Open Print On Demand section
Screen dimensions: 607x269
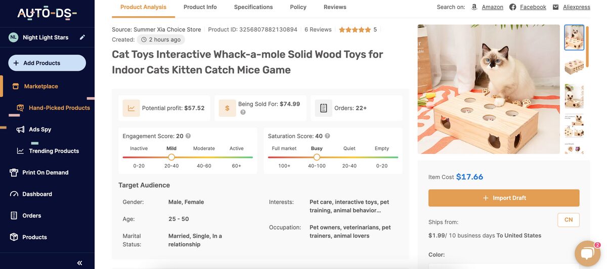pos(45,172)
